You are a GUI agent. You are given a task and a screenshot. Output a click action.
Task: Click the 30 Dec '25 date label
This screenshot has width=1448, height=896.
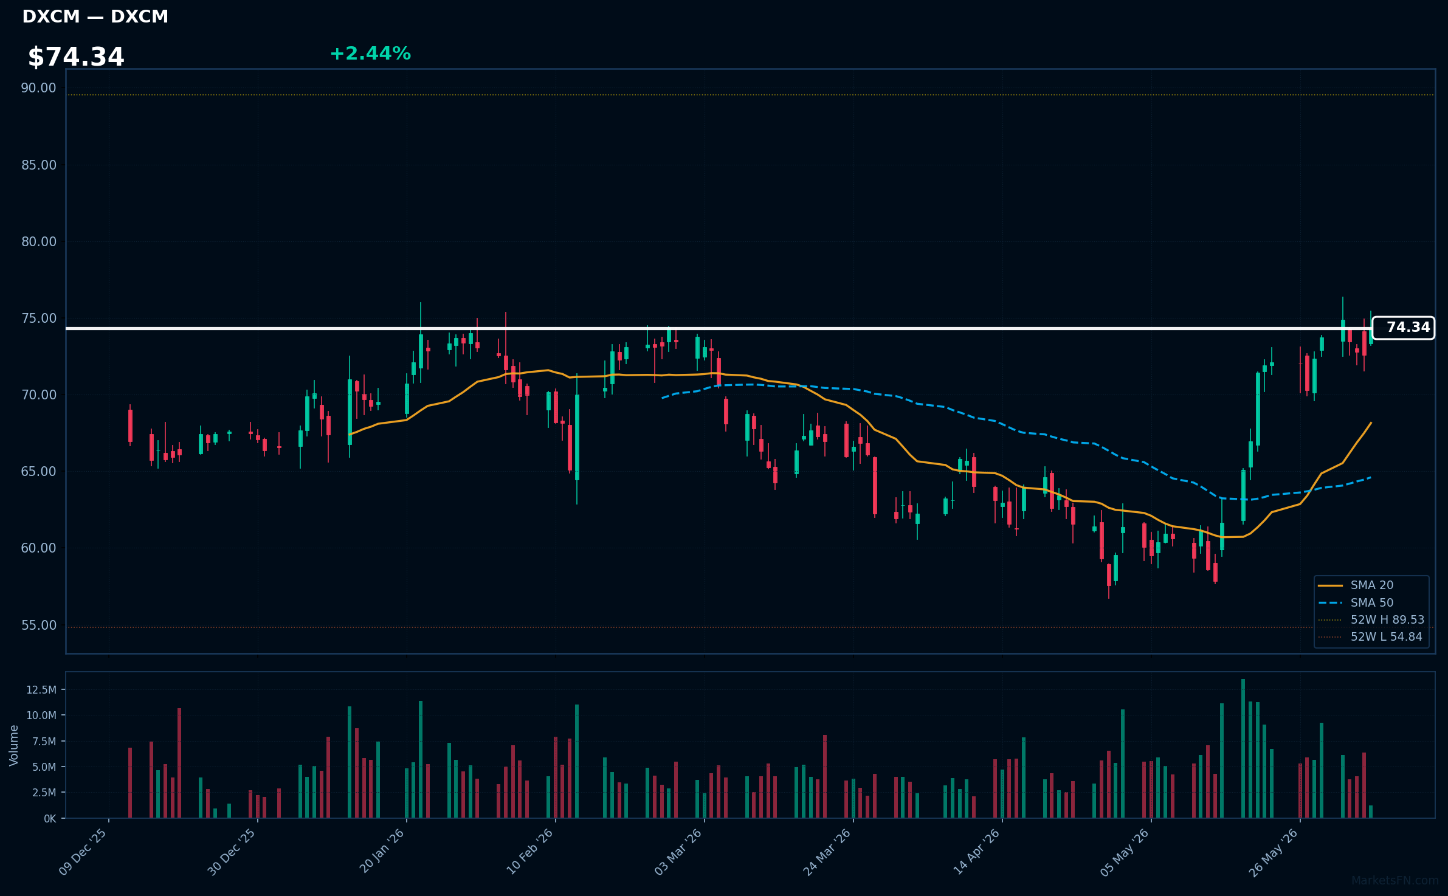click(232, 852)
